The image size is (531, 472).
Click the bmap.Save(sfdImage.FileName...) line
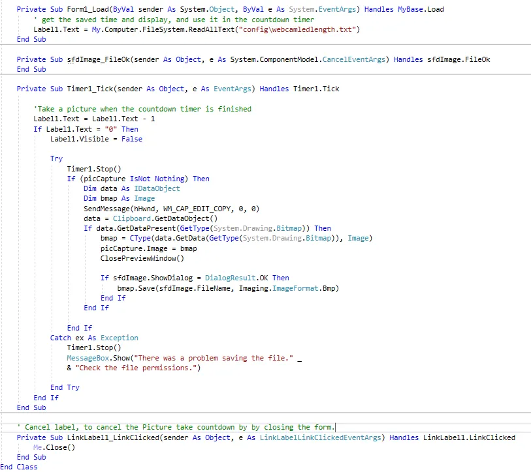point(228,288)
